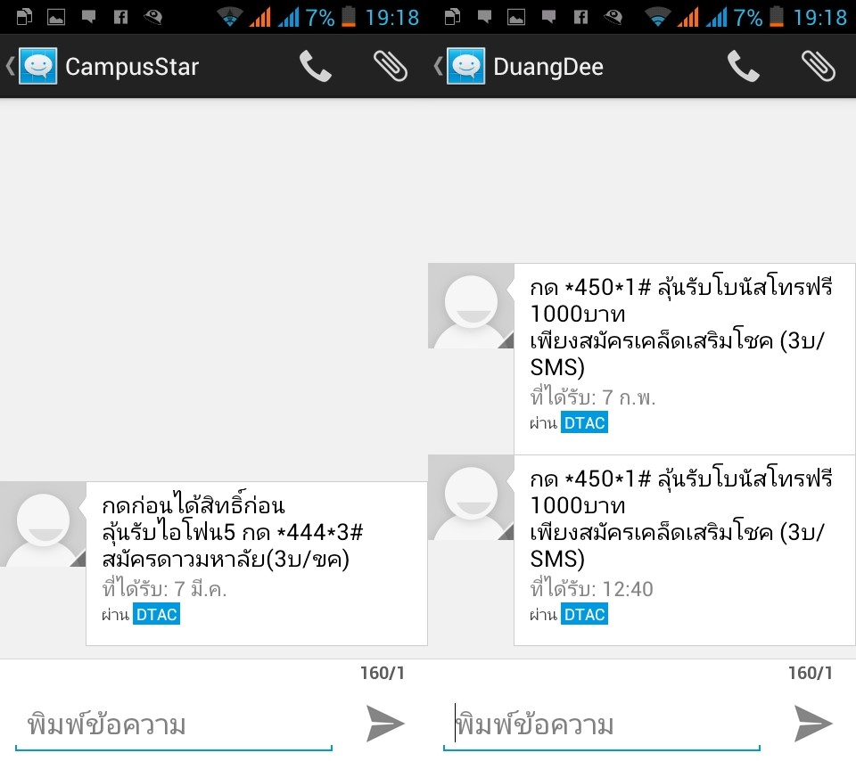Select the CampusStar *444*3# message bubble
The height and width of the screenshot is (761, 856).
[x=257, y=563]
